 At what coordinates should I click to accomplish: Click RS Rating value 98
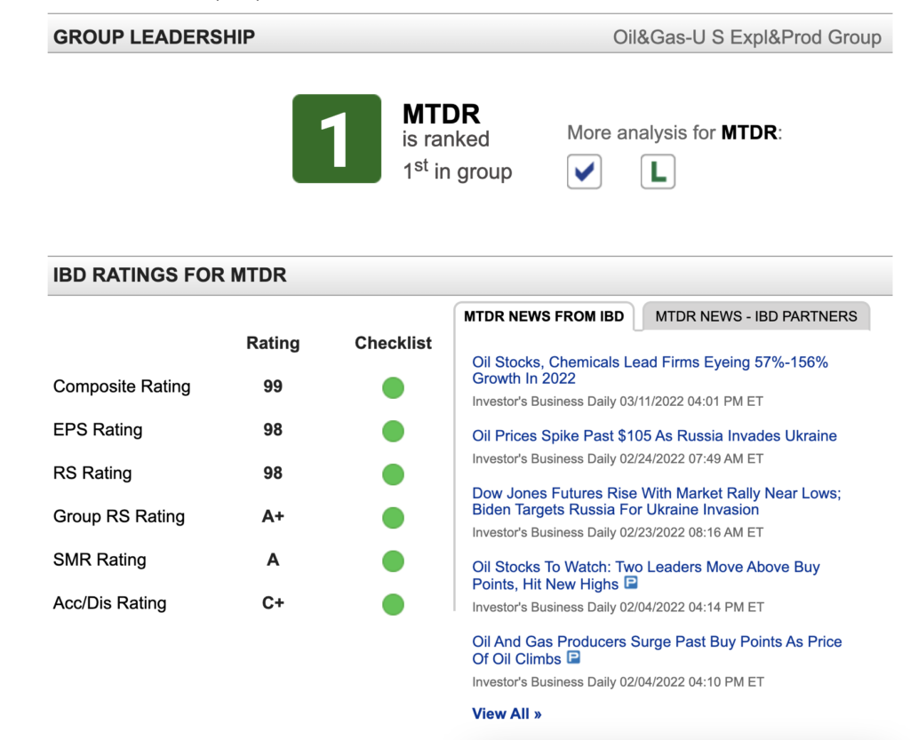point(273,473)
